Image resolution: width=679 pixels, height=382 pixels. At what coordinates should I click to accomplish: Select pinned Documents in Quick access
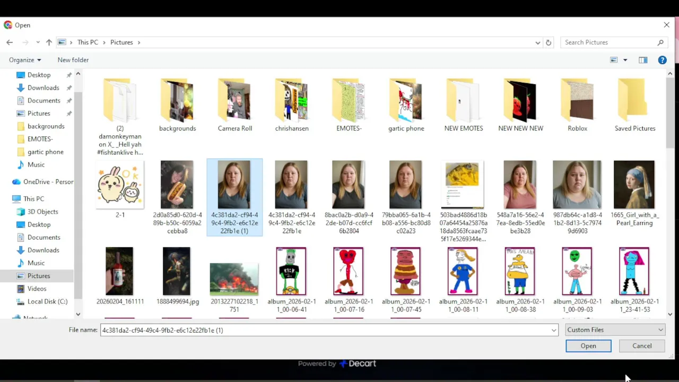[x=43, y=100]
